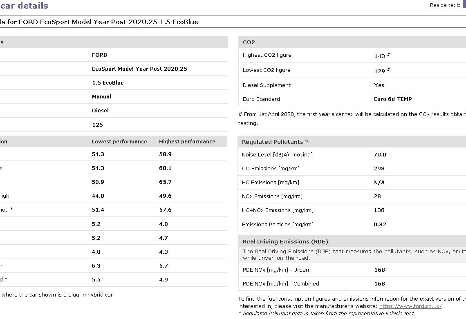Select the '1.5 EcoBlue' description cell
Image resolution: width=466 pixels, height=319 pixels.
point(108,83)
